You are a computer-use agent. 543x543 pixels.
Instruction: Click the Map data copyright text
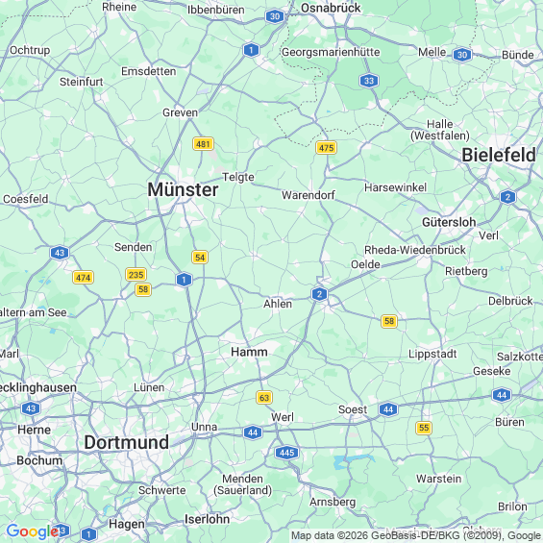[x=417, y=535]
